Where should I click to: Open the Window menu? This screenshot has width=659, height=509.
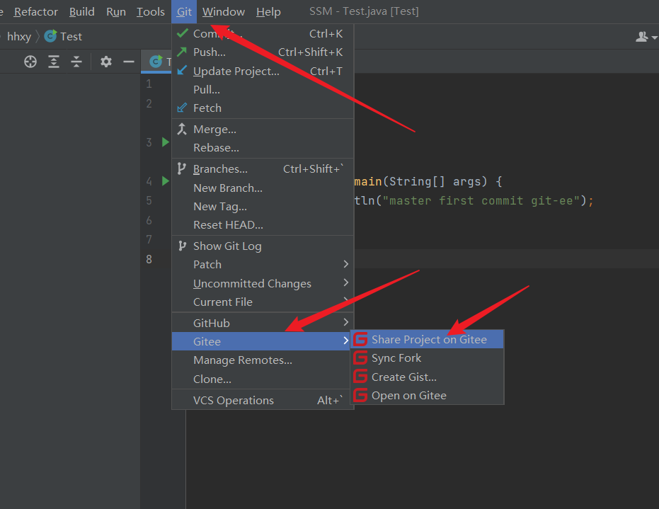pos(224,12)
